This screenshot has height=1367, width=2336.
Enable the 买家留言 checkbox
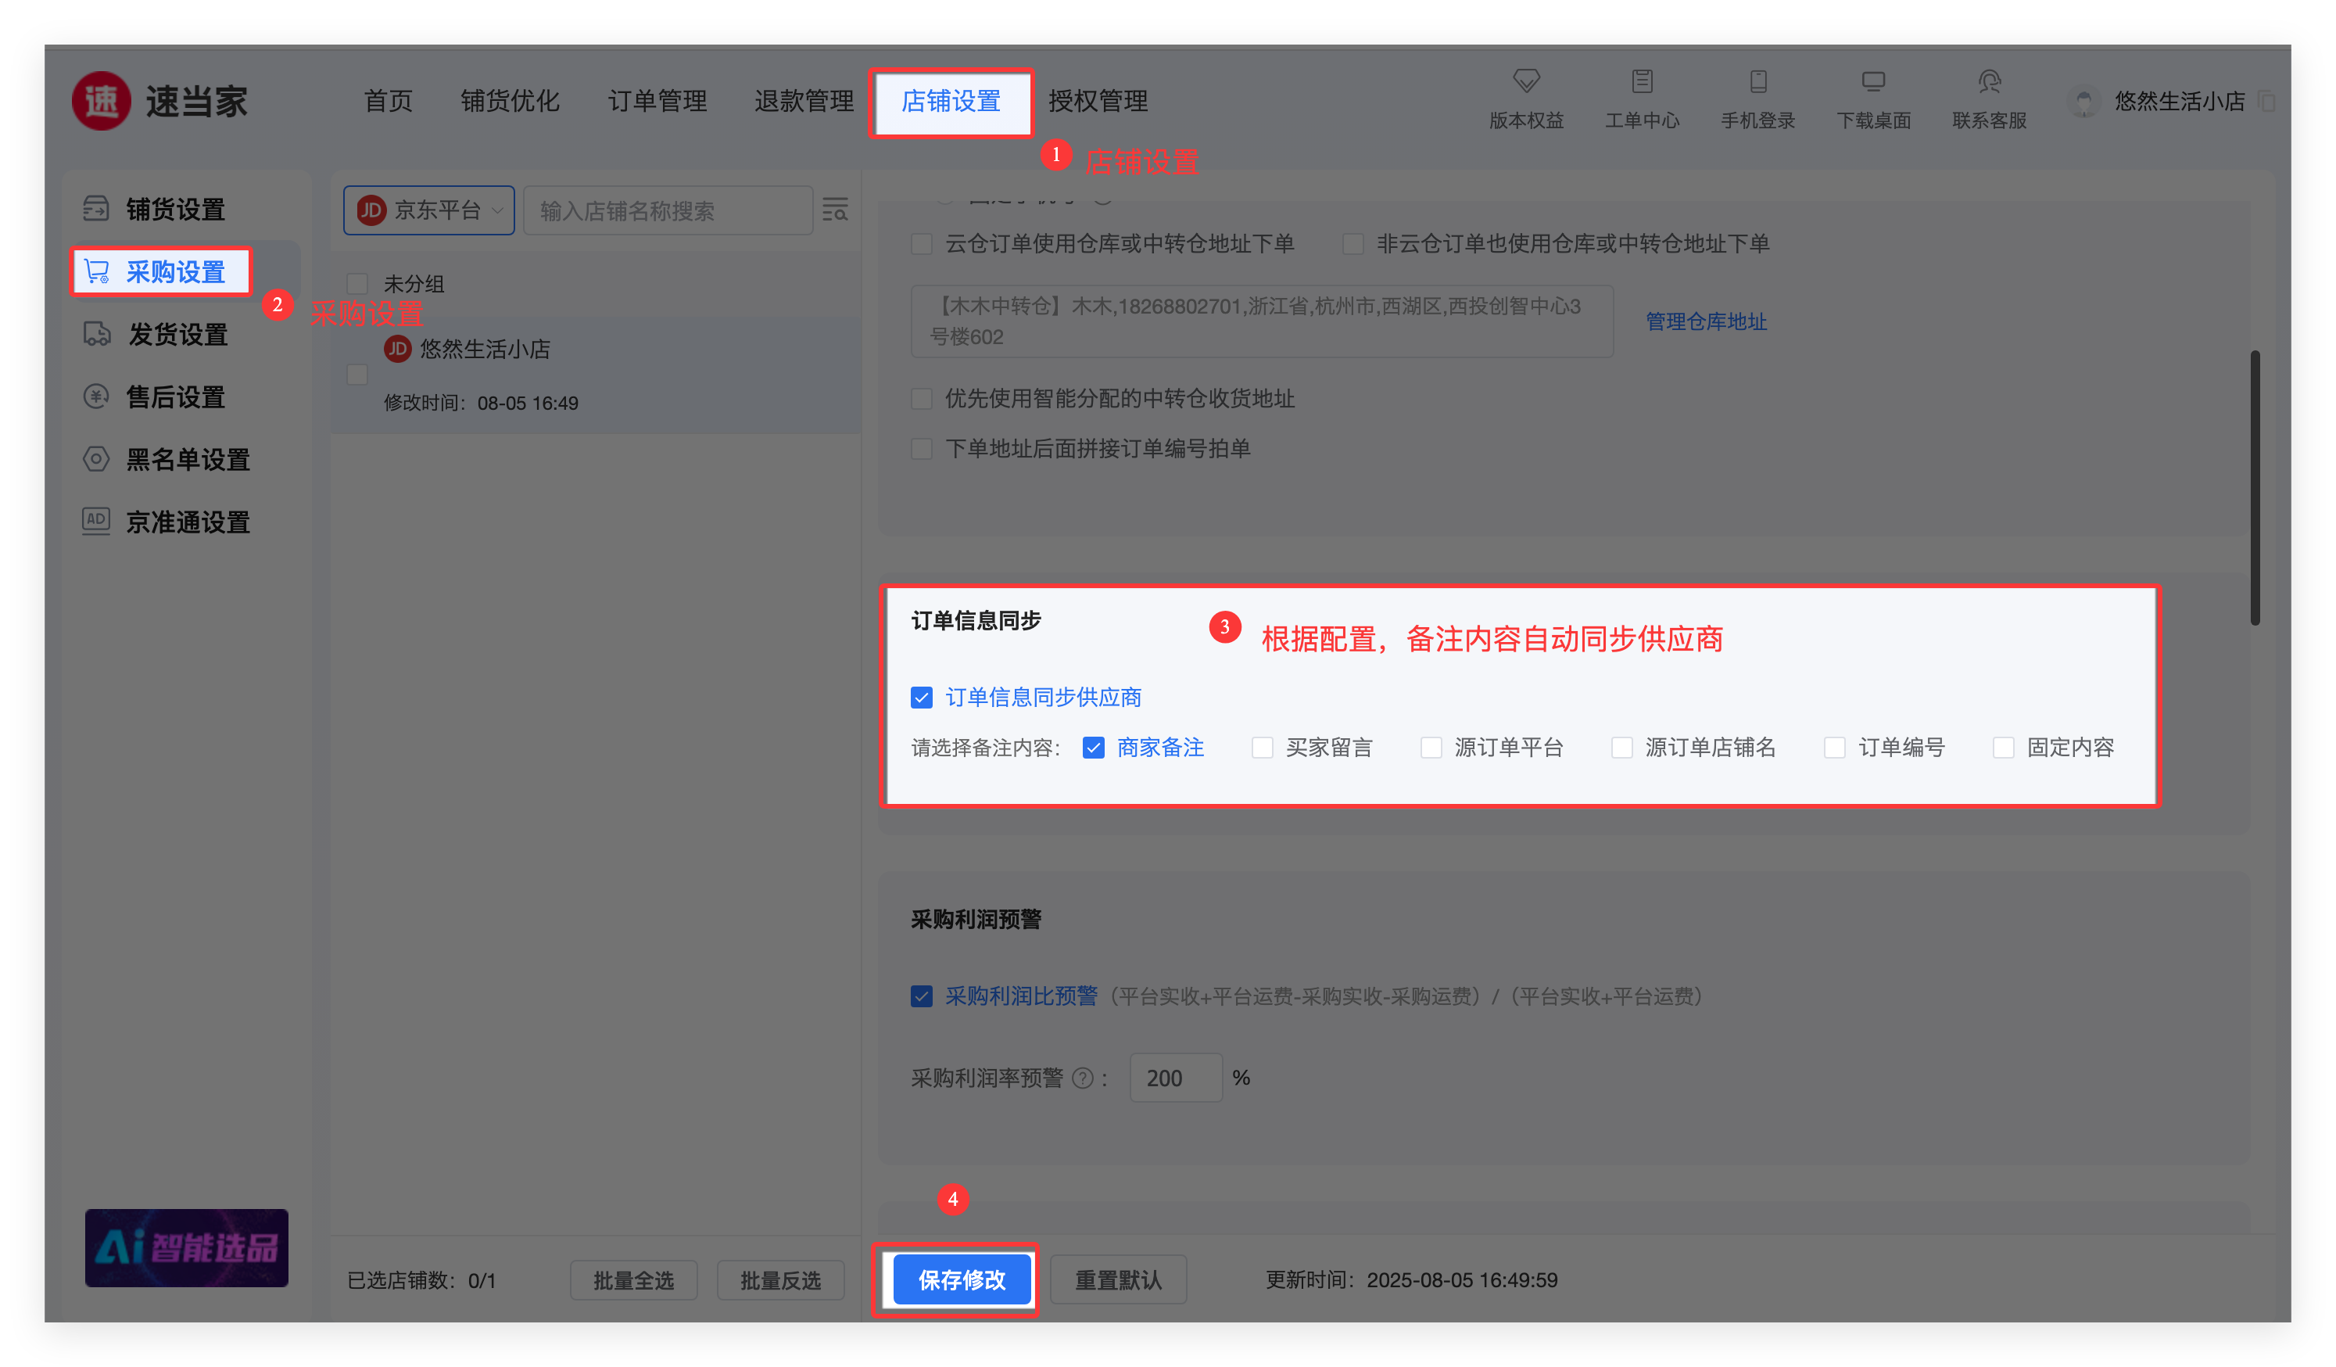1262,748
